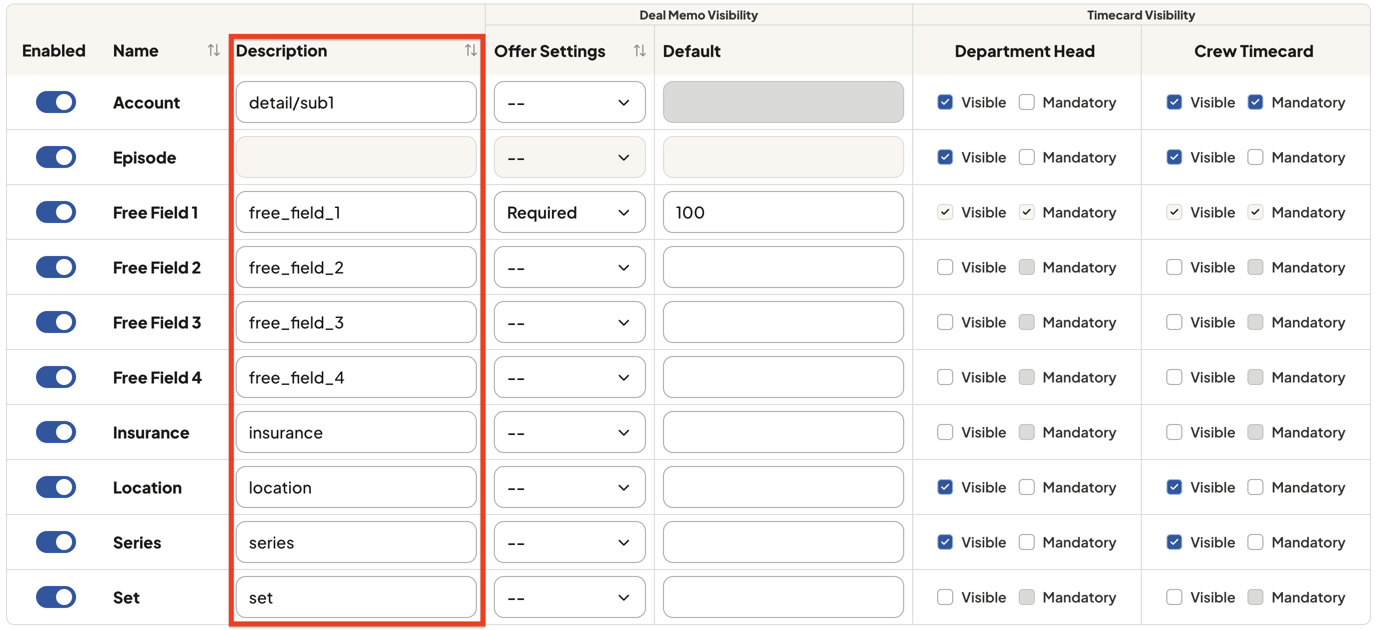
Task: Open Free Field 1 Required dropdown
Action: point(569,212)
